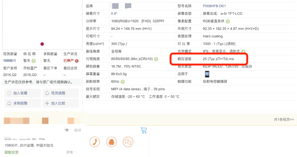Click outline size 92.35 × 182.35 × 4.87 mm

(x=231, y=29)
